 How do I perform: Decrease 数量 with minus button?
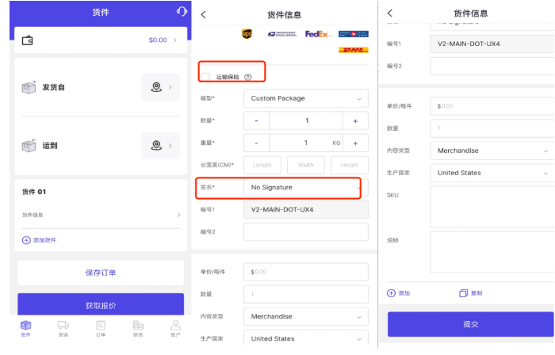tap(256, 121)
